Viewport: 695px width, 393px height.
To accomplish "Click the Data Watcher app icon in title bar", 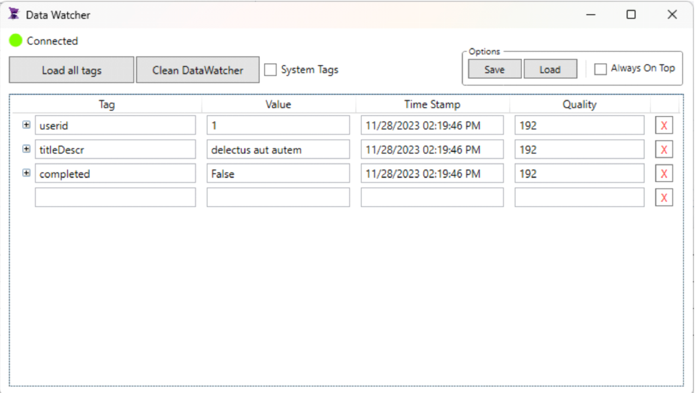I will point(14,14).
